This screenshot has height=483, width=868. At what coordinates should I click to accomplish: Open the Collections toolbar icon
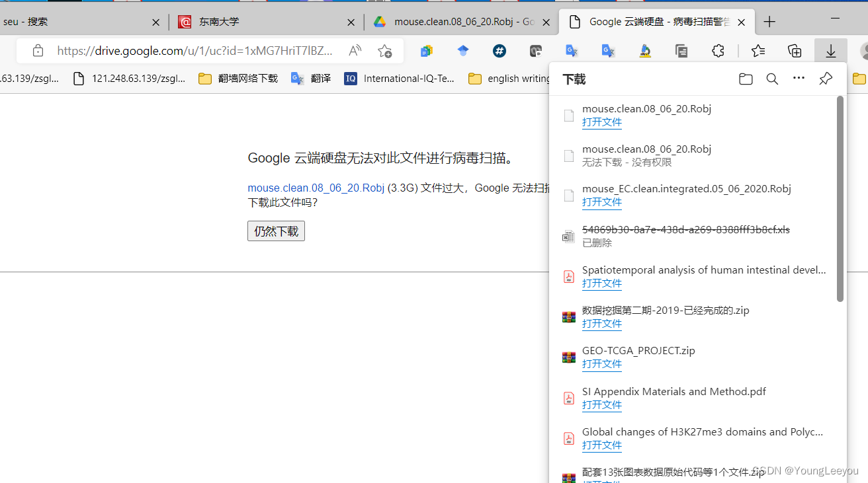pyautogui.click(x=795, y=51)
